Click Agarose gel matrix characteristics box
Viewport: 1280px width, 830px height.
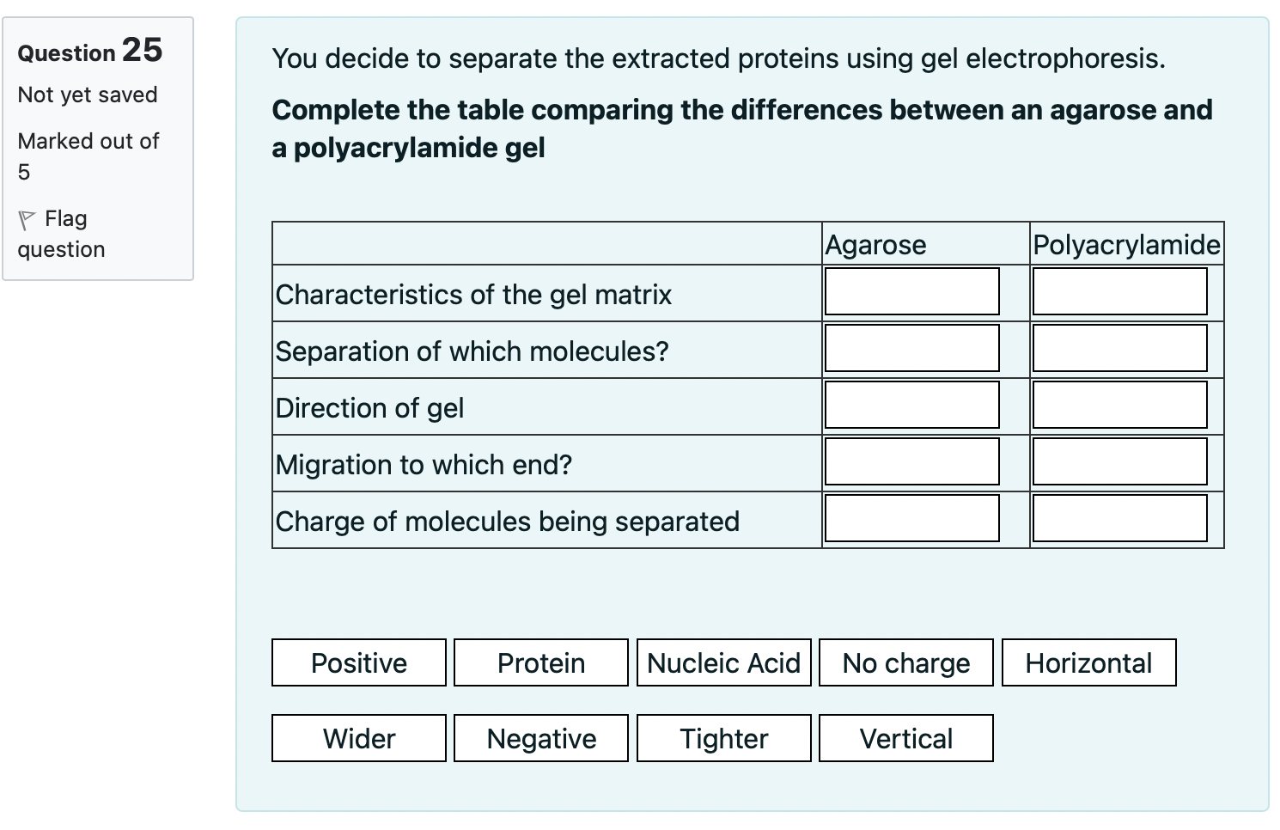pyautogui.click(x=911, y=291)
